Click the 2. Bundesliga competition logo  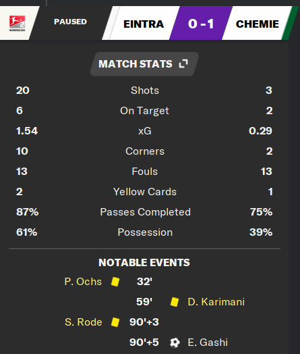17,23
